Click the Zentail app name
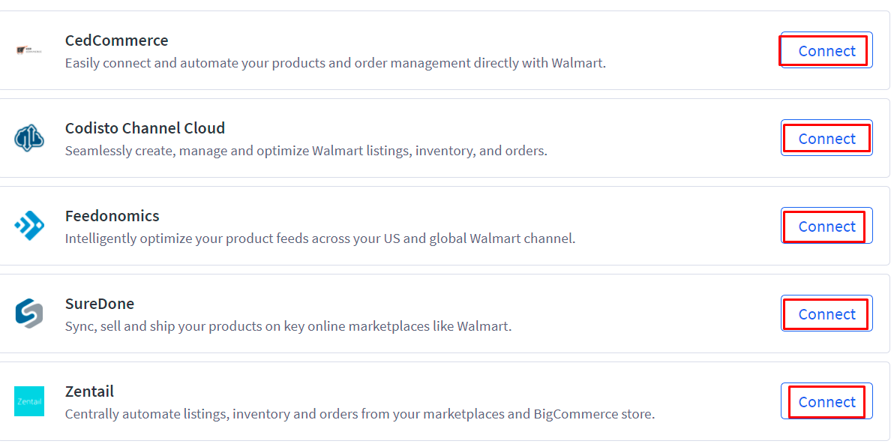894x447 pixels. [x=89, y=391]
